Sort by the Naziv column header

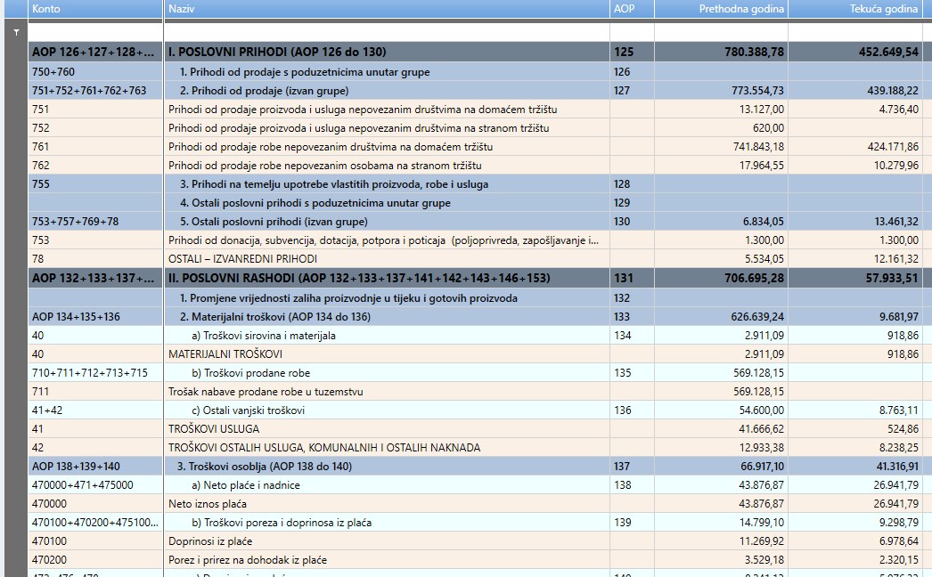pos(387,9)
